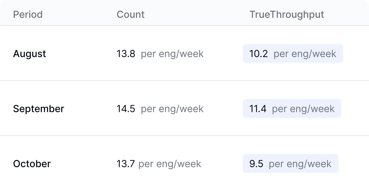
Task: Select the 11.4 number in September's TrueThroughput
Action: point(258,109)
